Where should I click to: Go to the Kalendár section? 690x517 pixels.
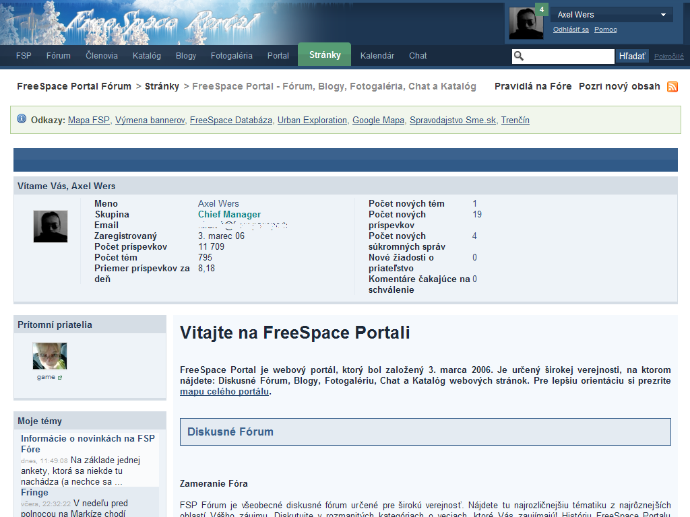tap(377, 56)
